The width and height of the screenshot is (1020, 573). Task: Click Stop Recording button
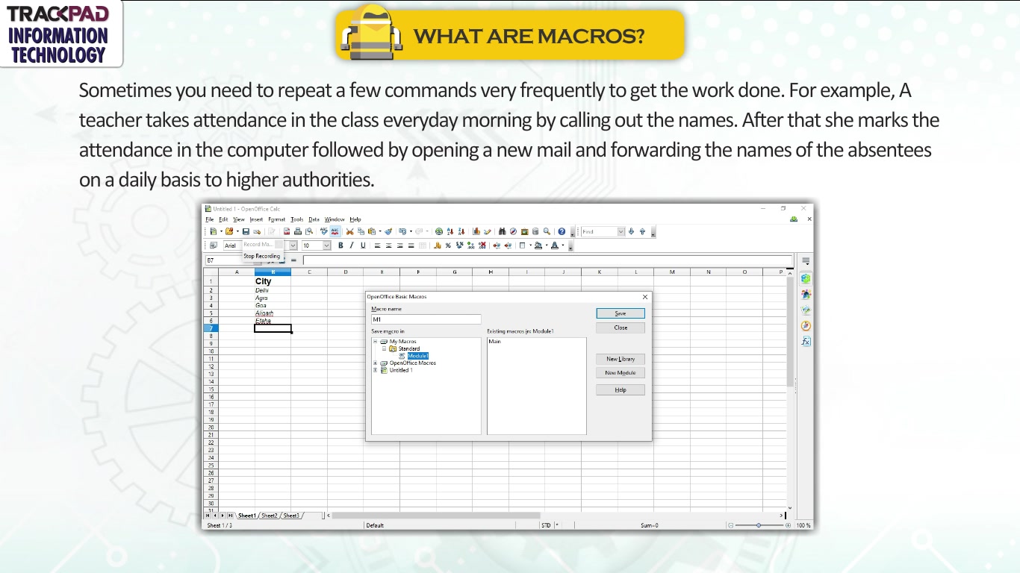pos(262,256)
